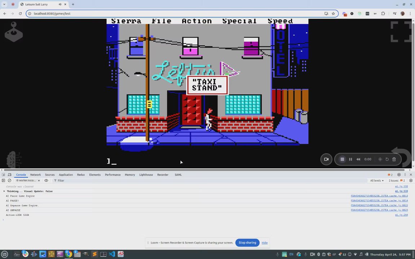Viewport: 415px width, 259px height.
Task: Click the joystick icon left of the game
Action: point(13,32)
